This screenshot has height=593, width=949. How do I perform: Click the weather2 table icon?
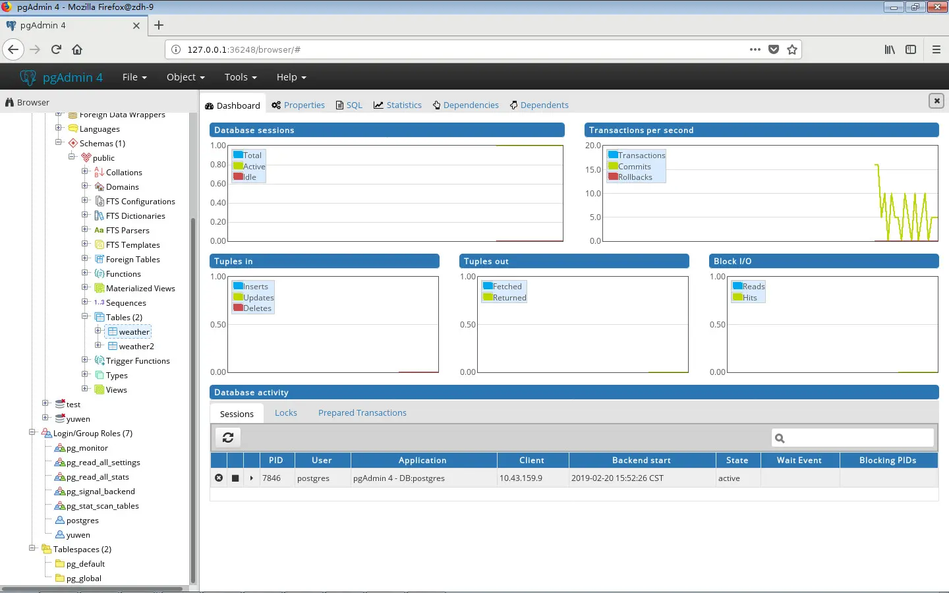coord(113,346)
